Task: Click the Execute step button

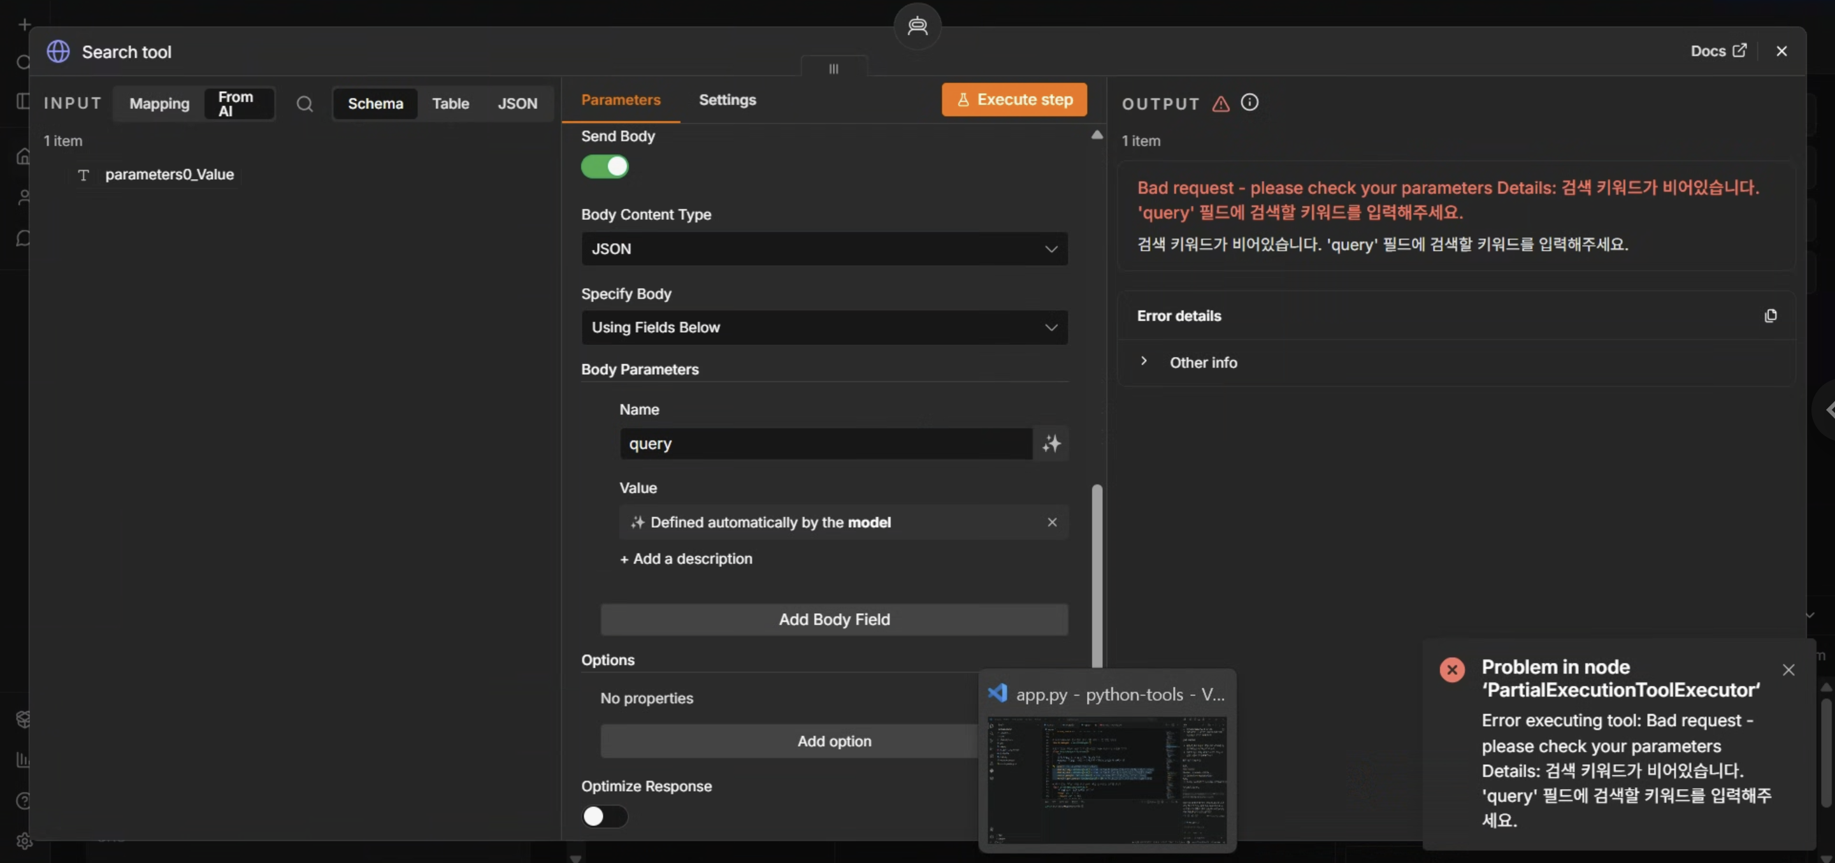Action: tap(1014, 100)
